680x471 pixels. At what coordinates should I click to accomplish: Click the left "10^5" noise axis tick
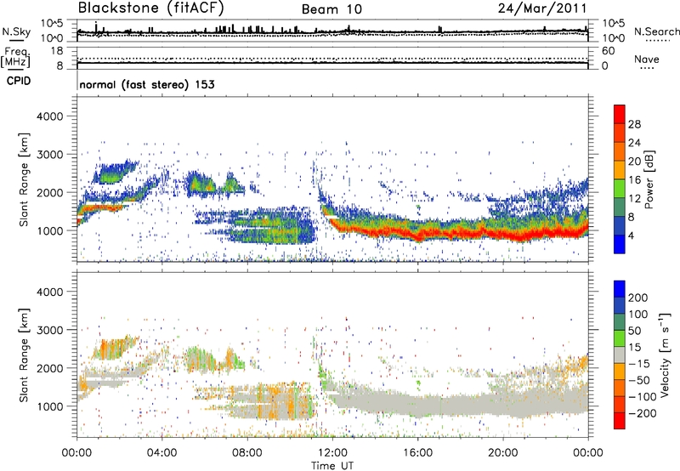pyautogui.click(x=52, y=23)
